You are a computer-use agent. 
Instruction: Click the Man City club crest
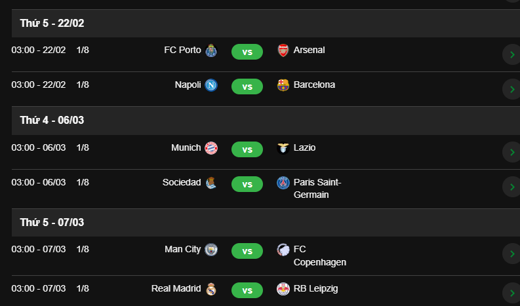point(211,250)
